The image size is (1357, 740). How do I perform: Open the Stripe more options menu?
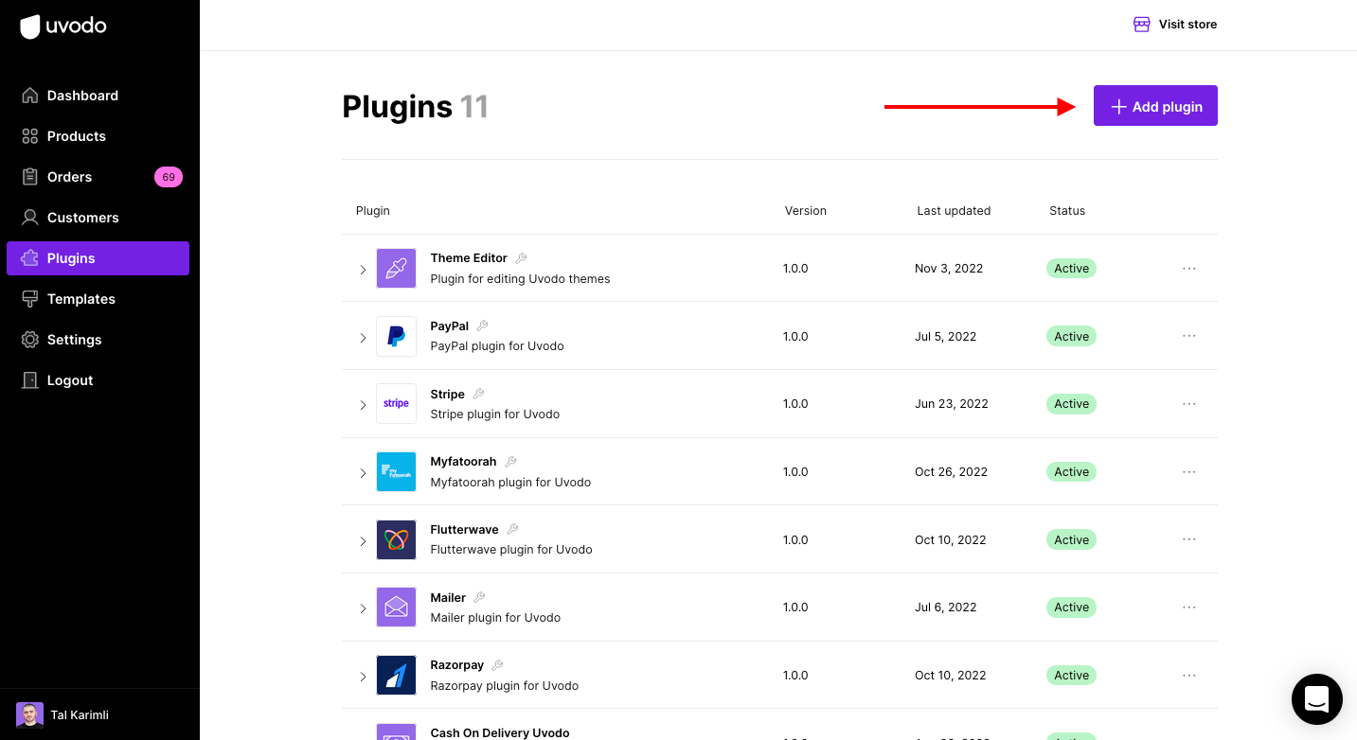[x=1189, y=403]
